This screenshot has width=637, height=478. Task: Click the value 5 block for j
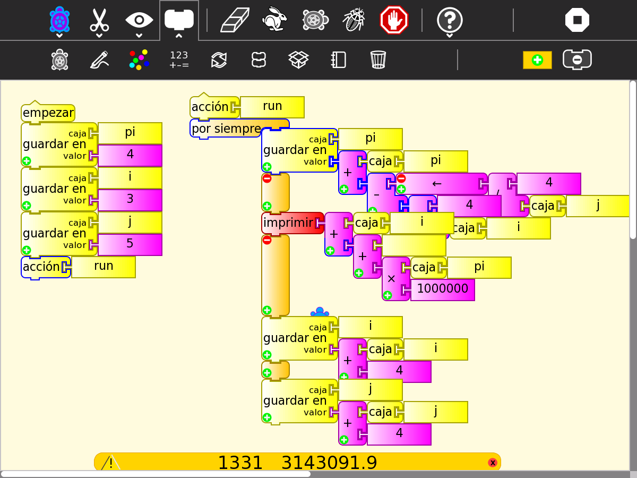pyautogui.click(x=130, y=244)
